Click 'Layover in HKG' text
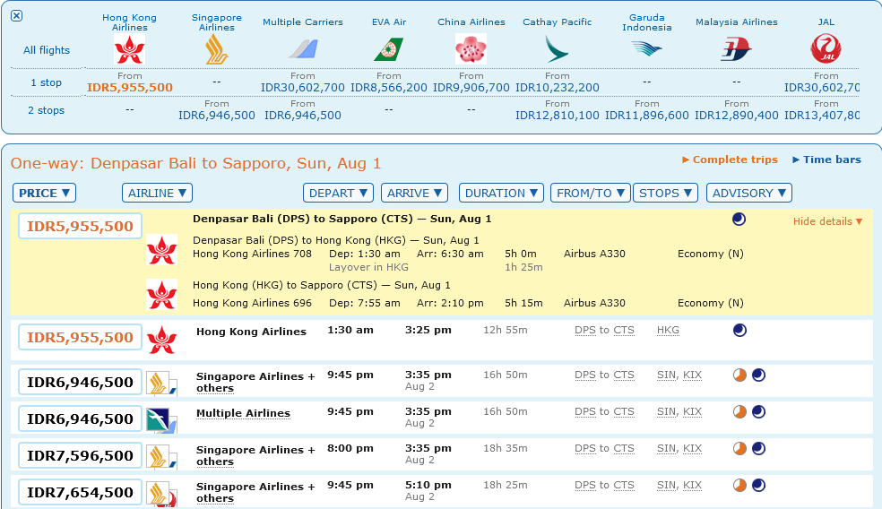Viewport: 882px width, 509px height. click(x=368, y=267)
